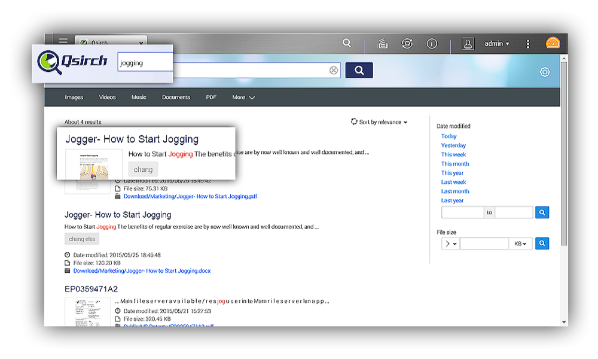Click the EP0359471A2 document thumbnail
This screenshot has height=359, width=598.
[87, 312]
